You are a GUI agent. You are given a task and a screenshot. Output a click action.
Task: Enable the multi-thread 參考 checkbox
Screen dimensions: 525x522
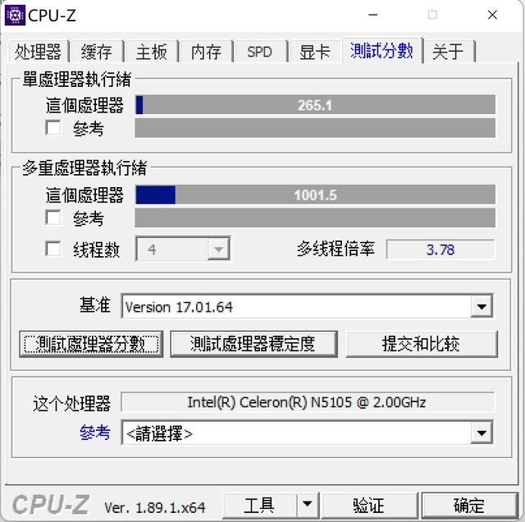point(52,217)
